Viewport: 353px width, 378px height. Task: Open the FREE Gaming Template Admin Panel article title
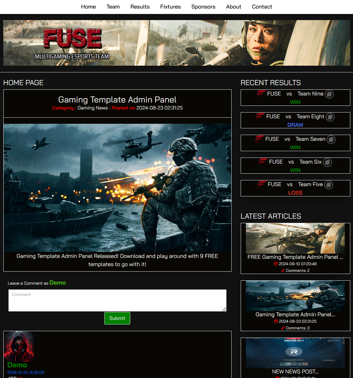295,257
